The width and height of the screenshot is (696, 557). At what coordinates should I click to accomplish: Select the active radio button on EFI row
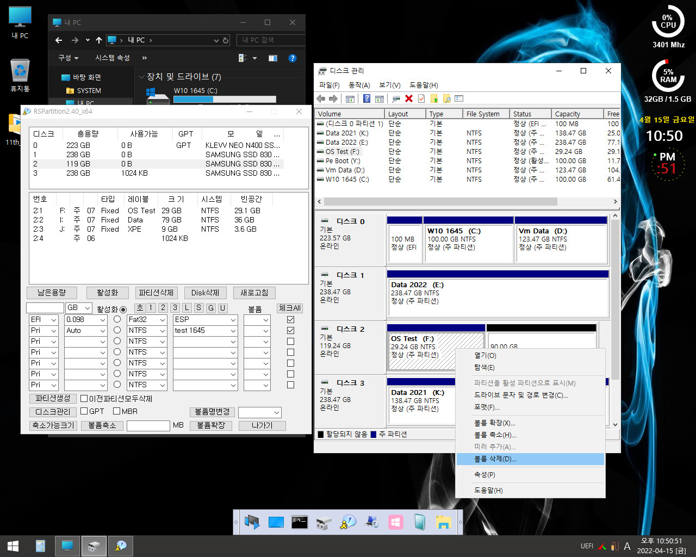117,319
